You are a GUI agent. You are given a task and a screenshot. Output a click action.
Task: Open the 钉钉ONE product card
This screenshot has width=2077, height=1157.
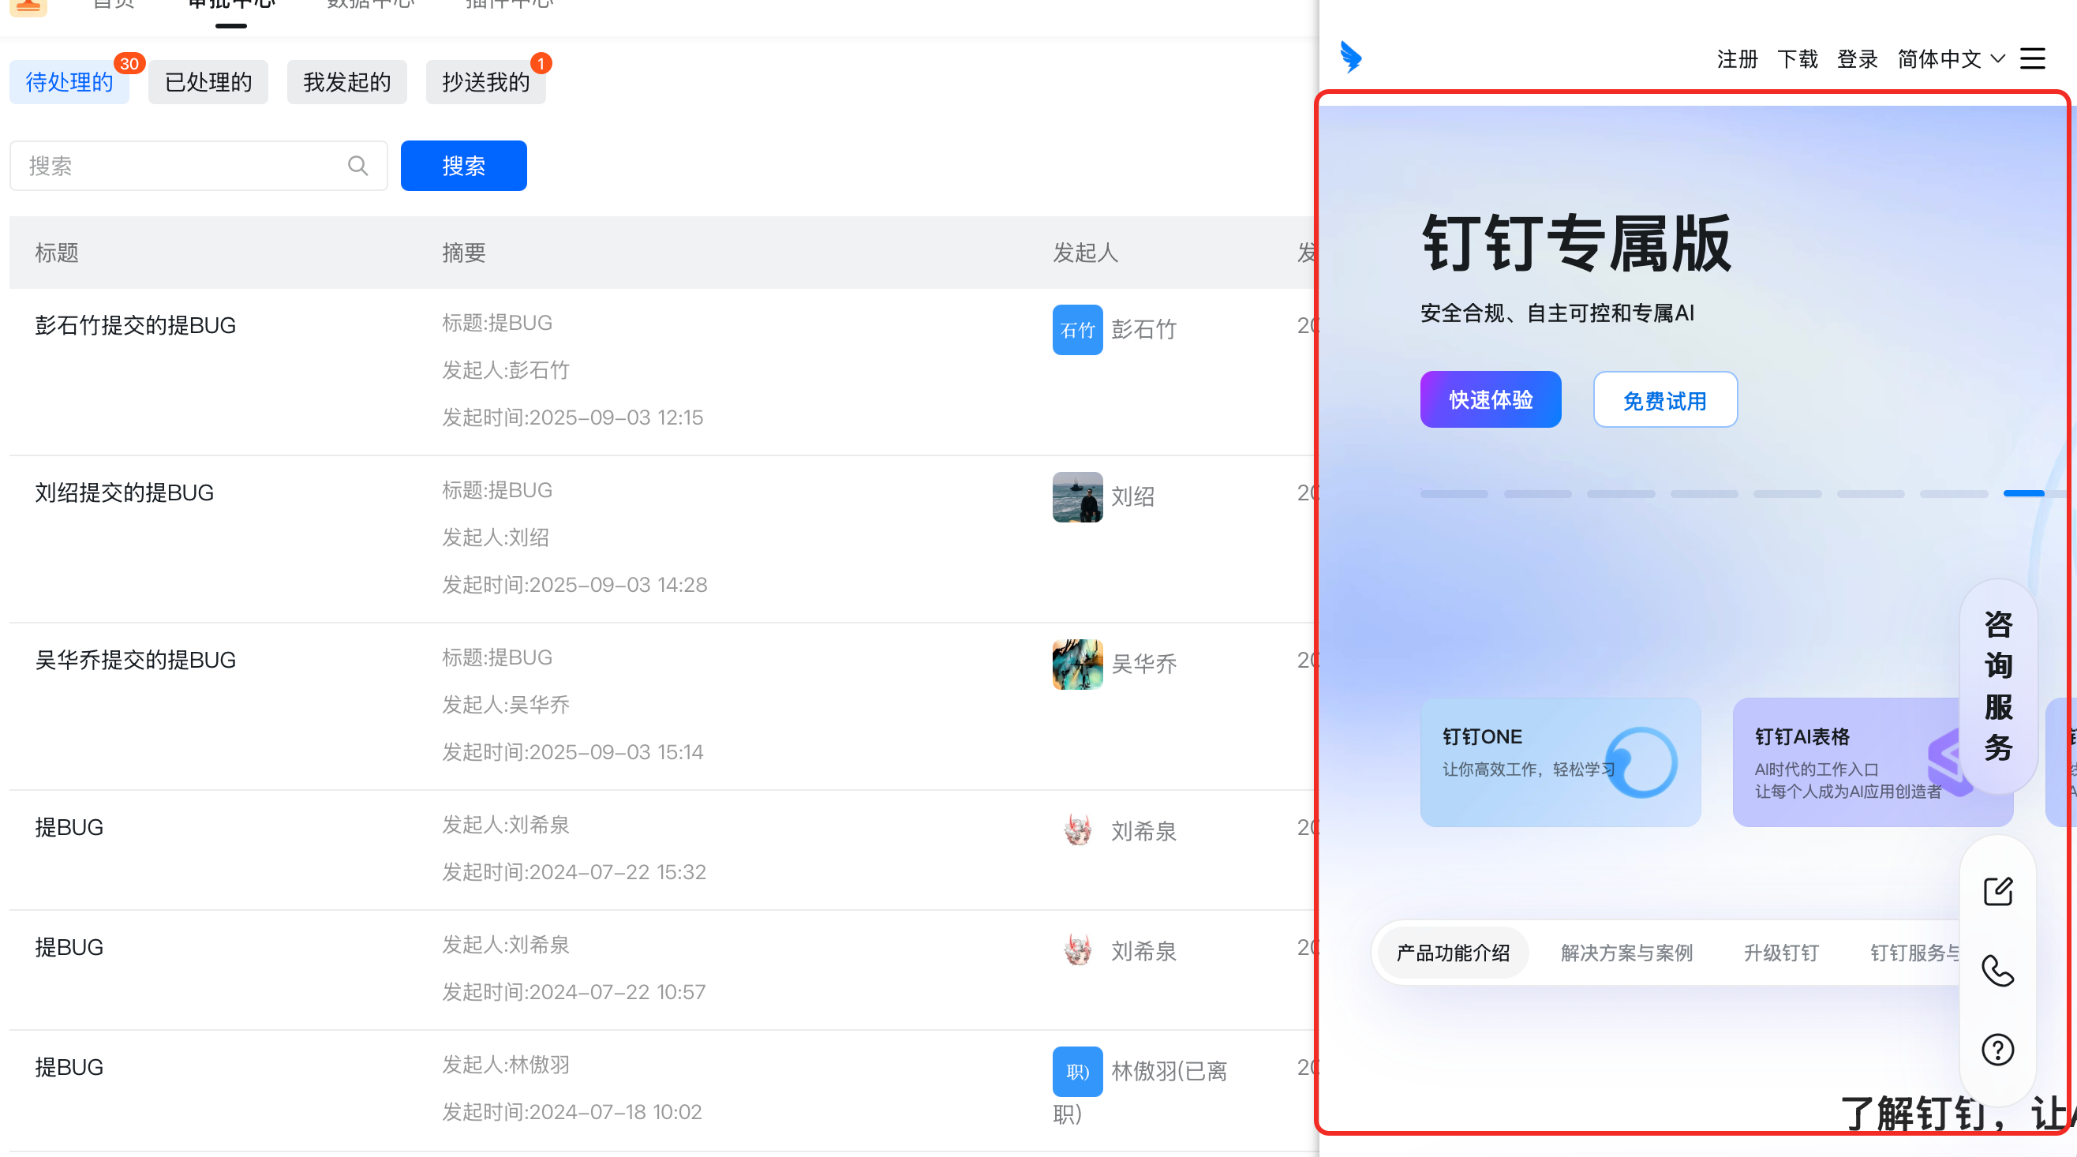point(1559,762)
